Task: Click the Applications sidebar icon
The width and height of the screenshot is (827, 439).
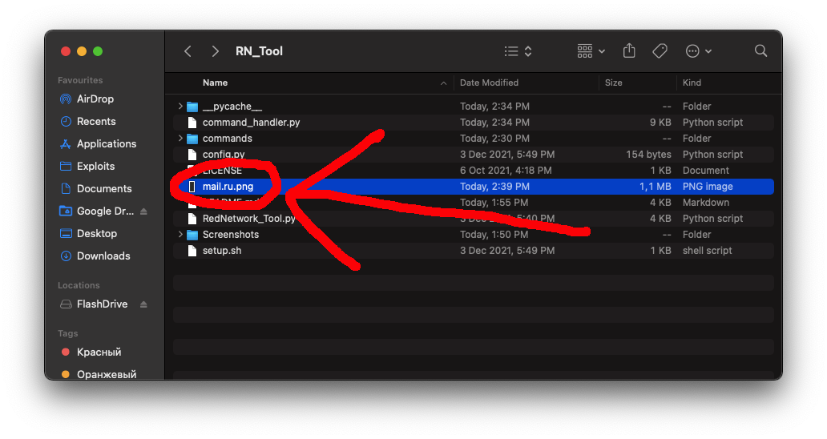Action: click(x=66, y=144)
